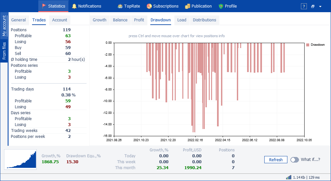Click the Subscriptions pie chart icon
The image size is (331, 181).
tap(149, 6)
